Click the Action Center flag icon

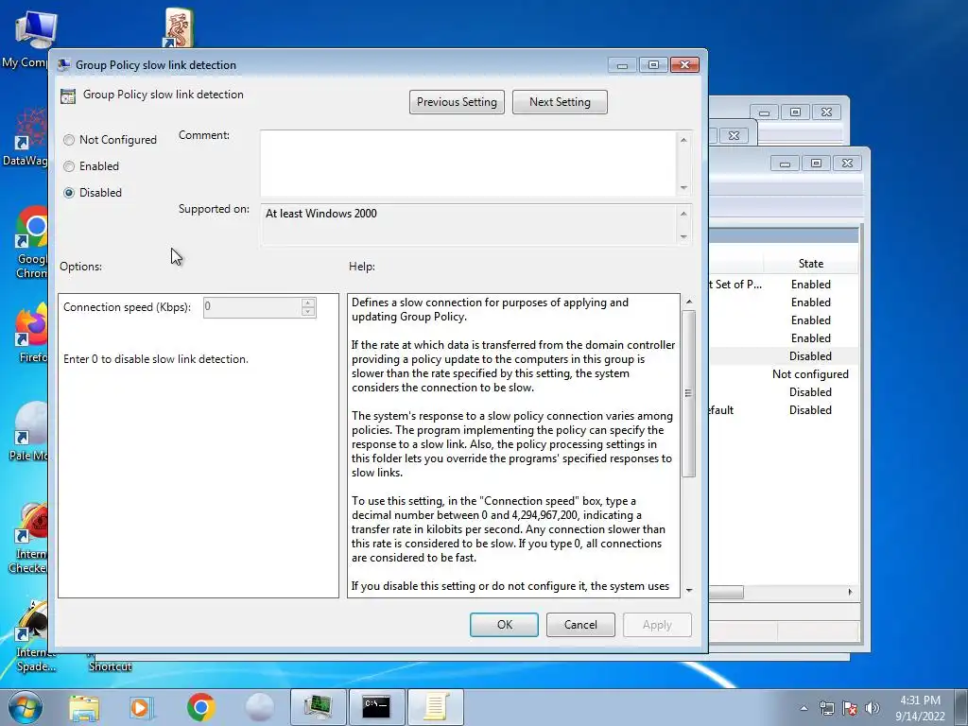tap(850, 708)
